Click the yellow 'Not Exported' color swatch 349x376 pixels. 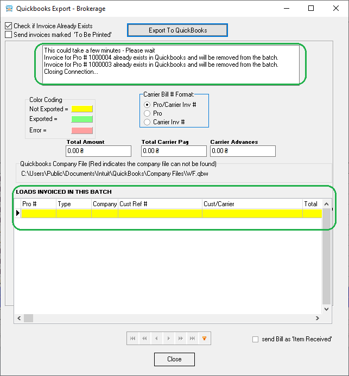(82, 109)
